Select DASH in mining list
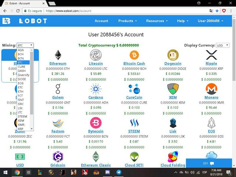Screen dimensions: 236x177 24,71
